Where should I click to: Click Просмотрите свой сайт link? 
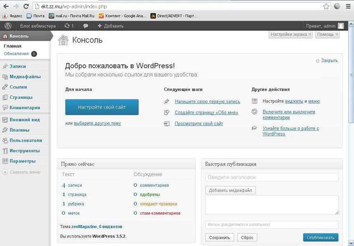point(199,123)
